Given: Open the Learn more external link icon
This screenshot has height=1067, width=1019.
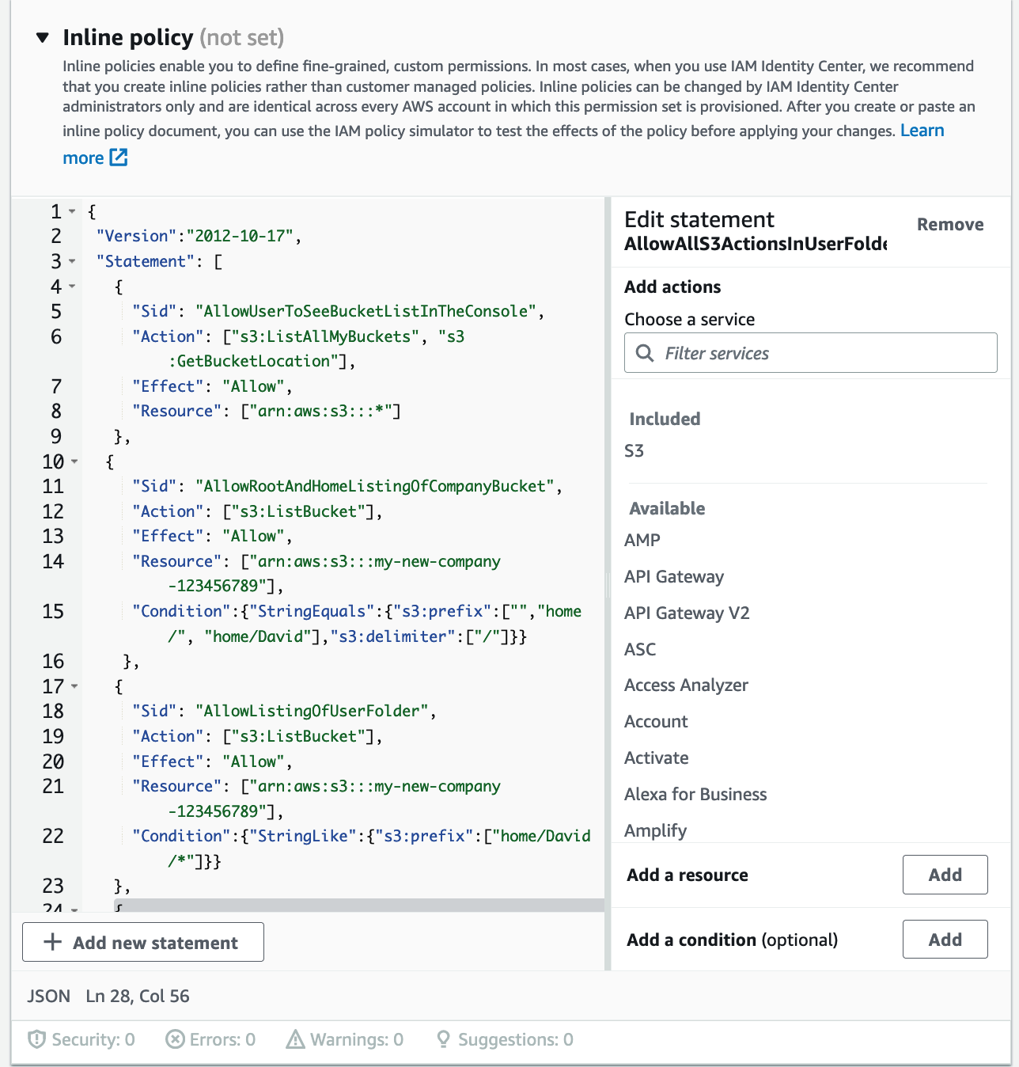Looking at the screenshot, I should click(118, 158).
